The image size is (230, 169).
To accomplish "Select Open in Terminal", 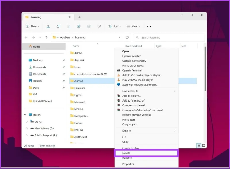I will (x=146, y=70).
